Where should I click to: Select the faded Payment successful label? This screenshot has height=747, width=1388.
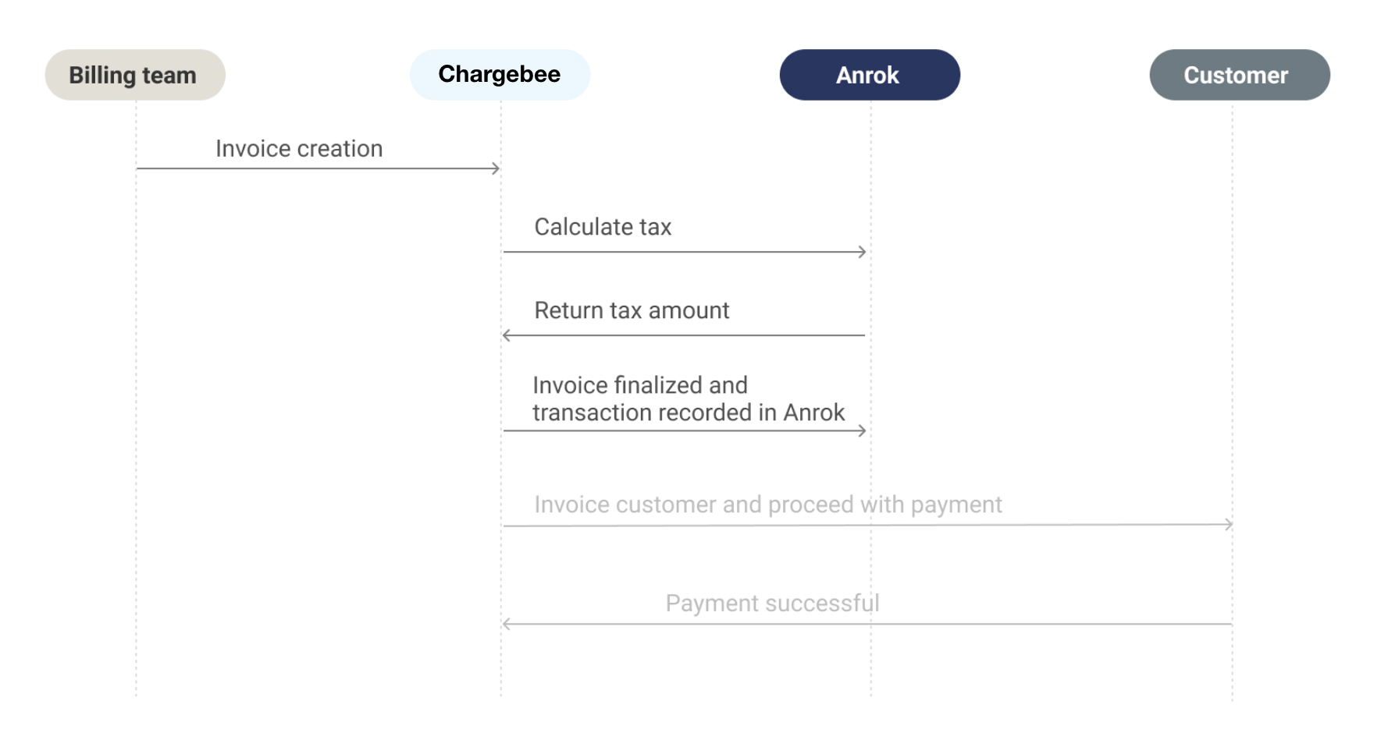tap(772, 603)
